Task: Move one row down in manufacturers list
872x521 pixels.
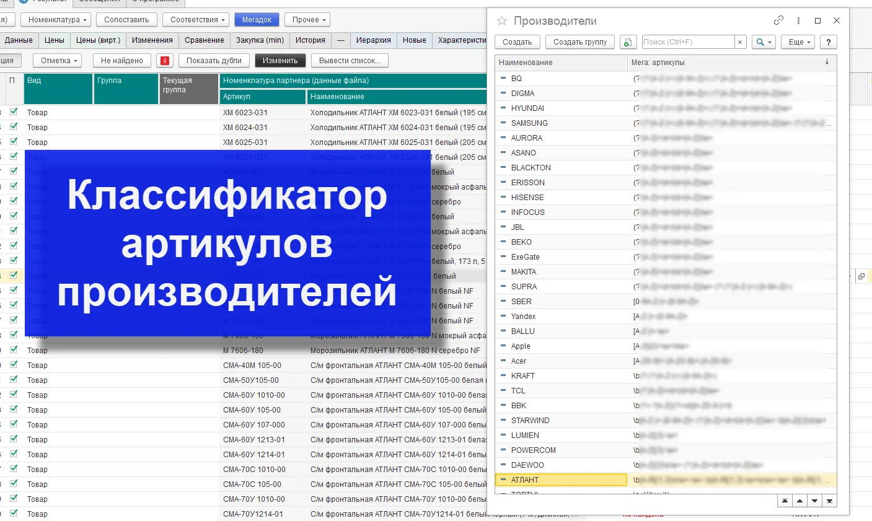Action: tap(815, 501)
